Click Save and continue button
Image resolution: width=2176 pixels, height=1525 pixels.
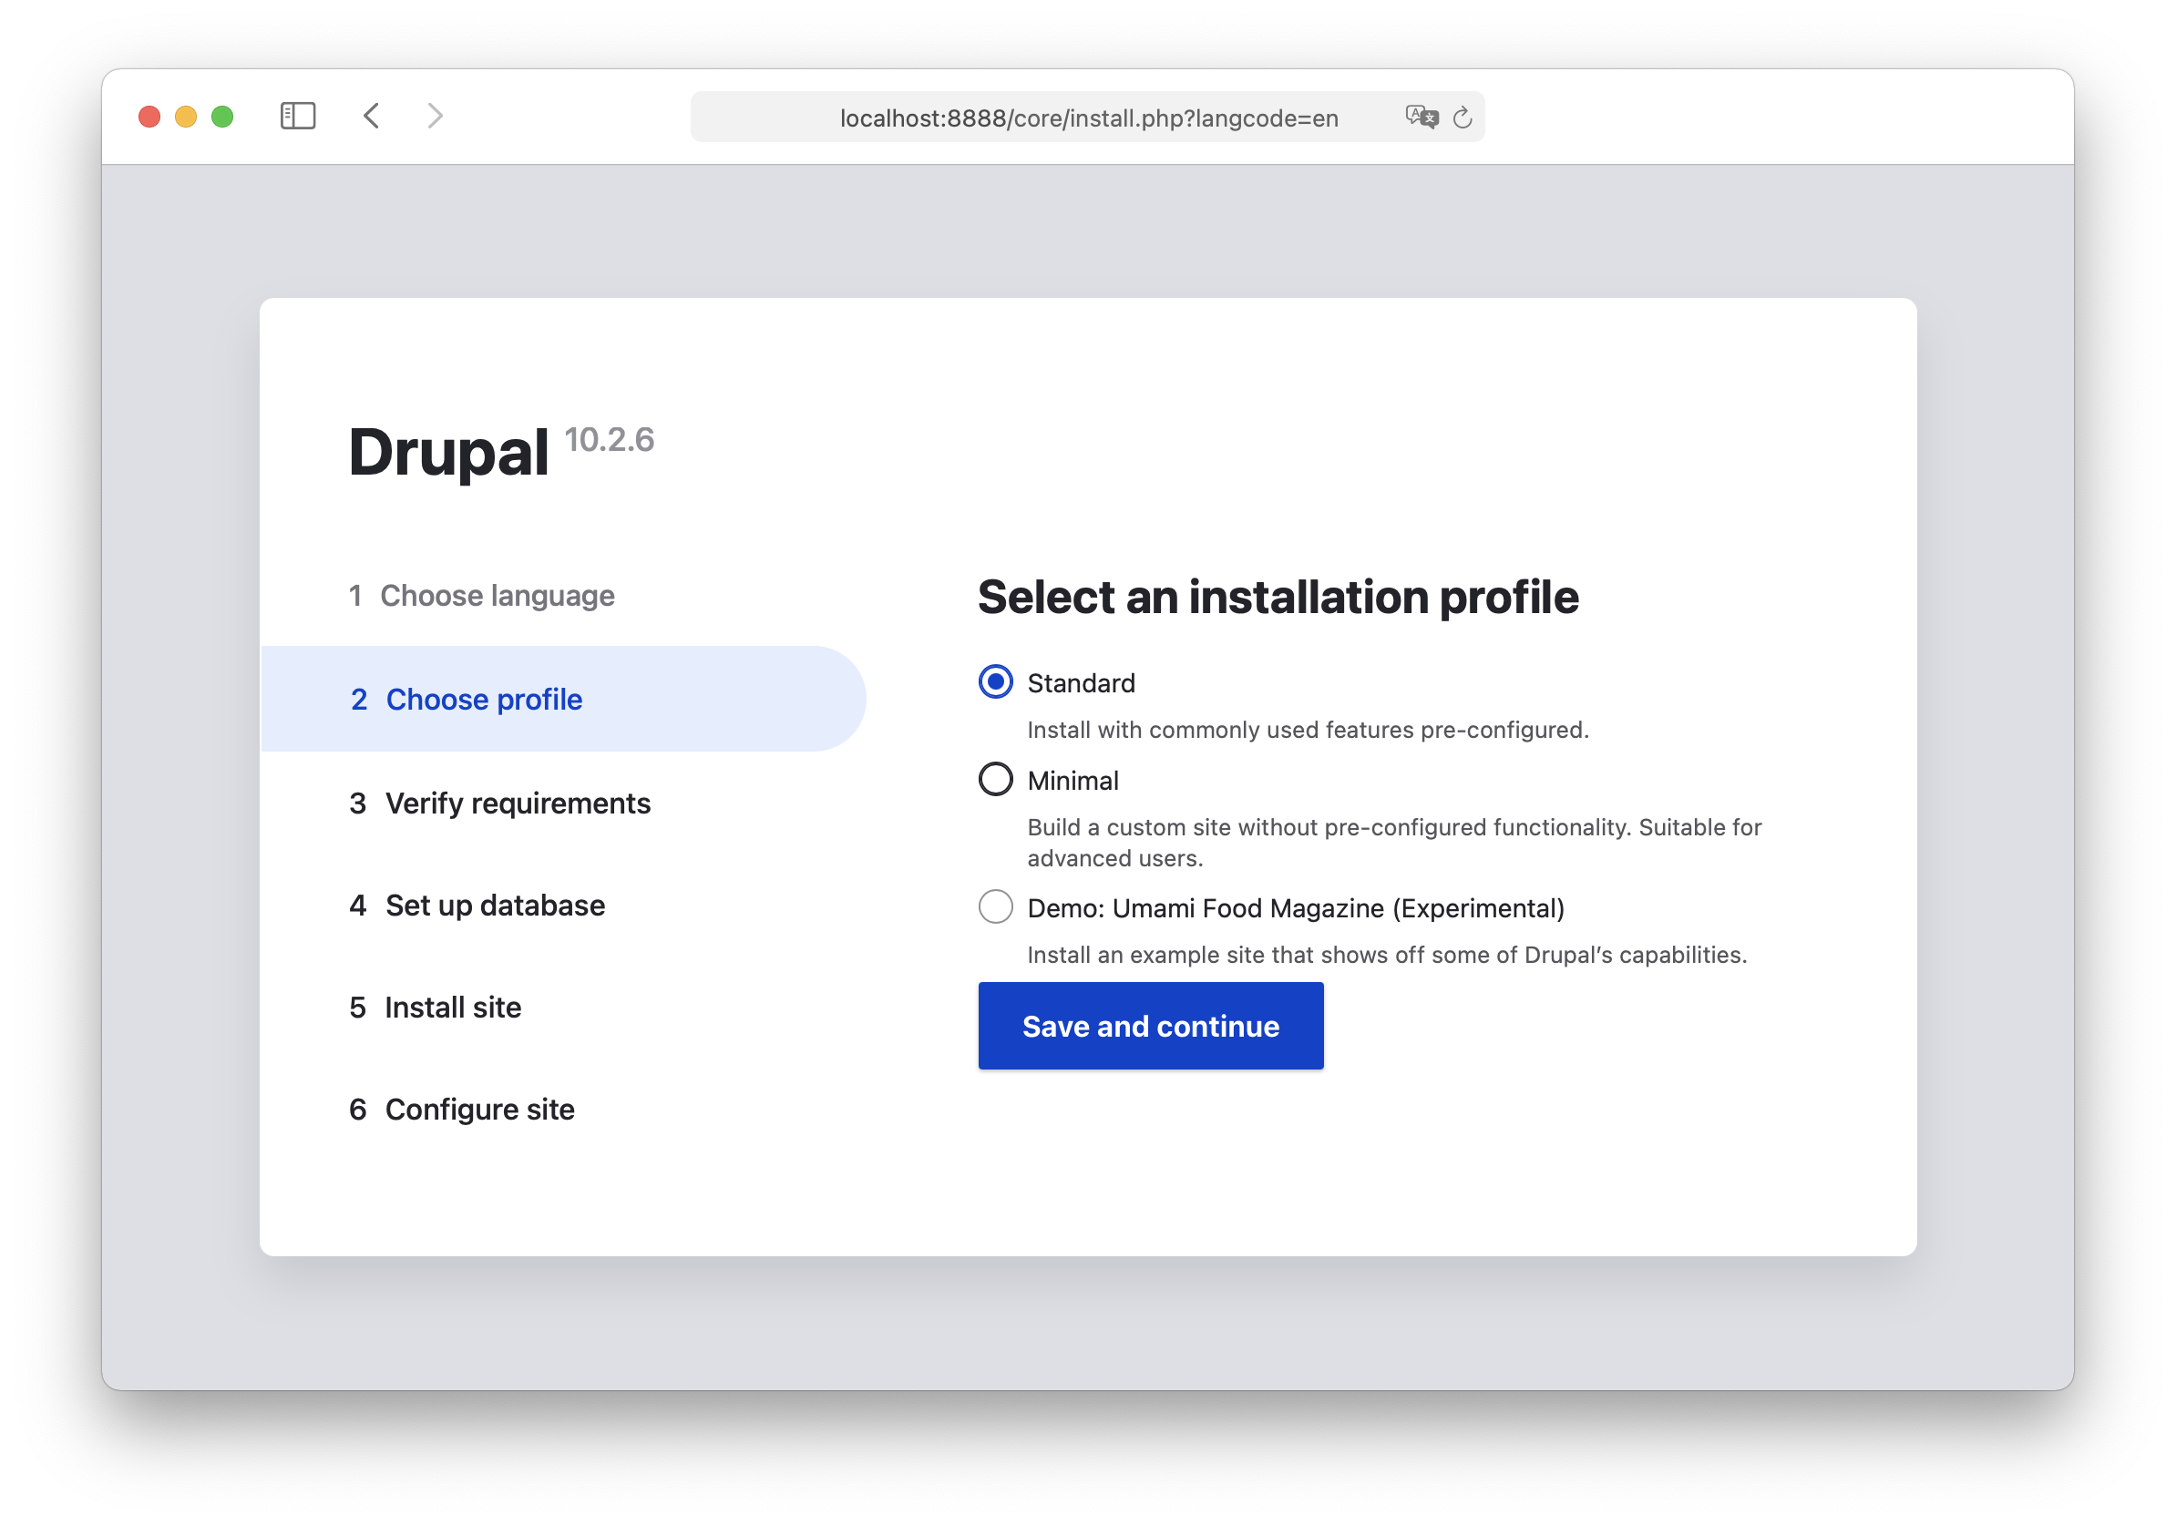point(1151,1026)
